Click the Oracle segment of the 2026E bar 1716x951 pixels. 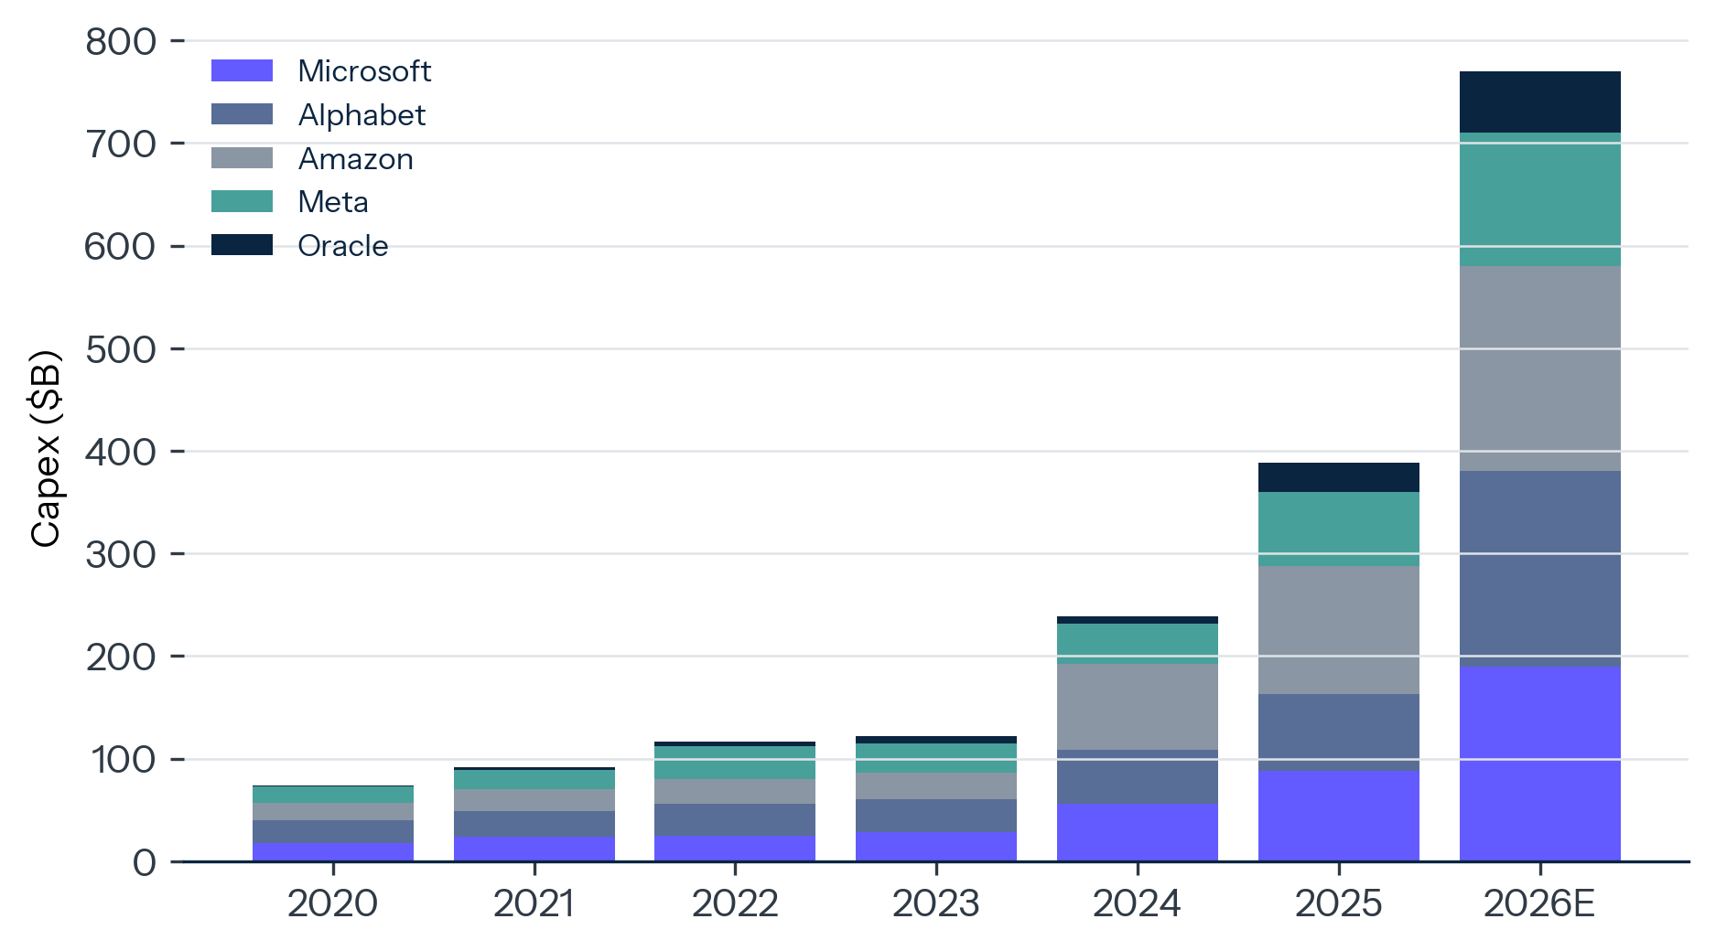tap(1540, 102)
